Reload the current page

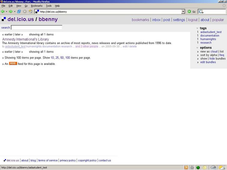pos(19,12)
